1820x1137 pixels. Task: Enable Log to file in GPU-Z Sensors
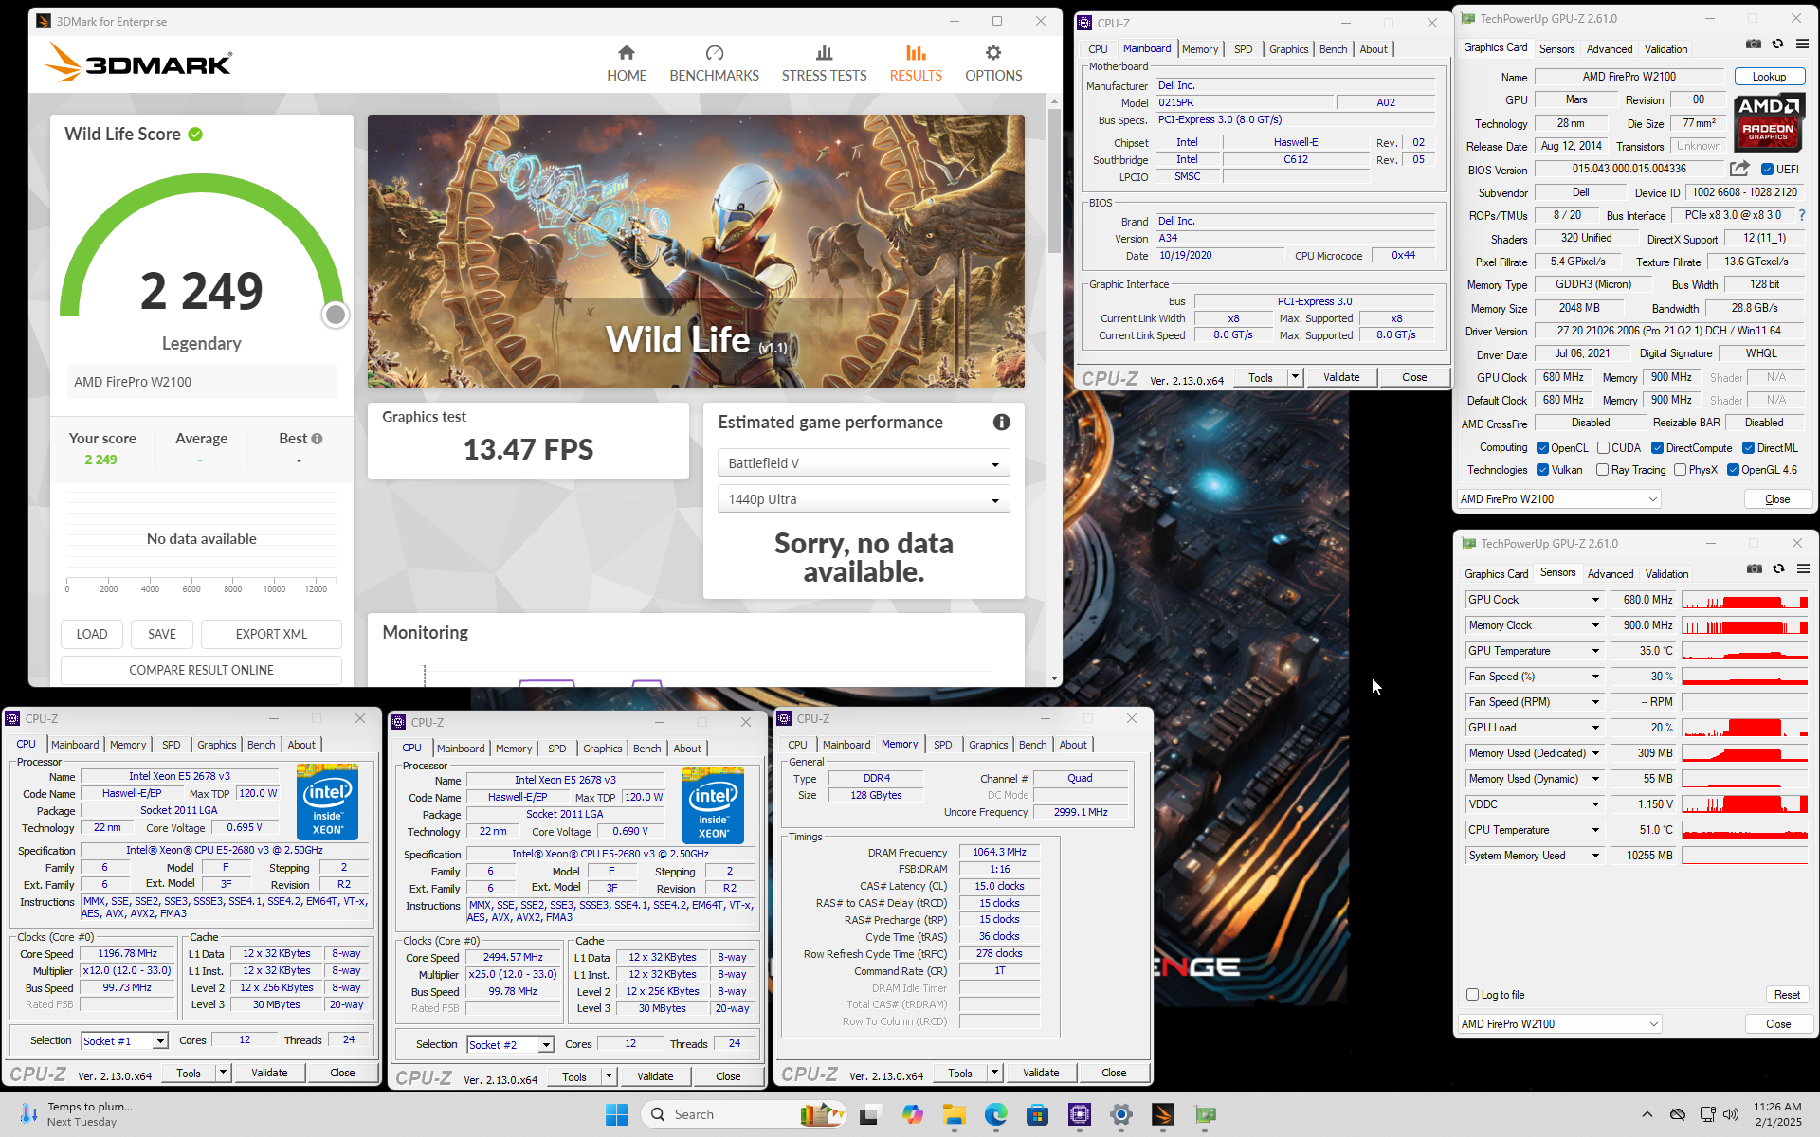click(1472, 995)
